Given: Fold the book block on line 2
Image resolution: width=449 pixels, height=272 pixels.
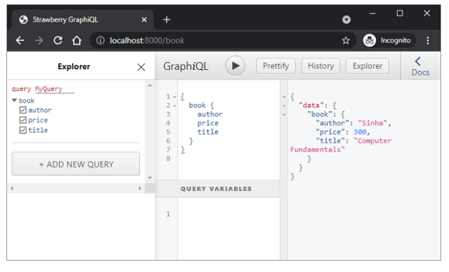Looking at the screenshot, I should [174, 106].
